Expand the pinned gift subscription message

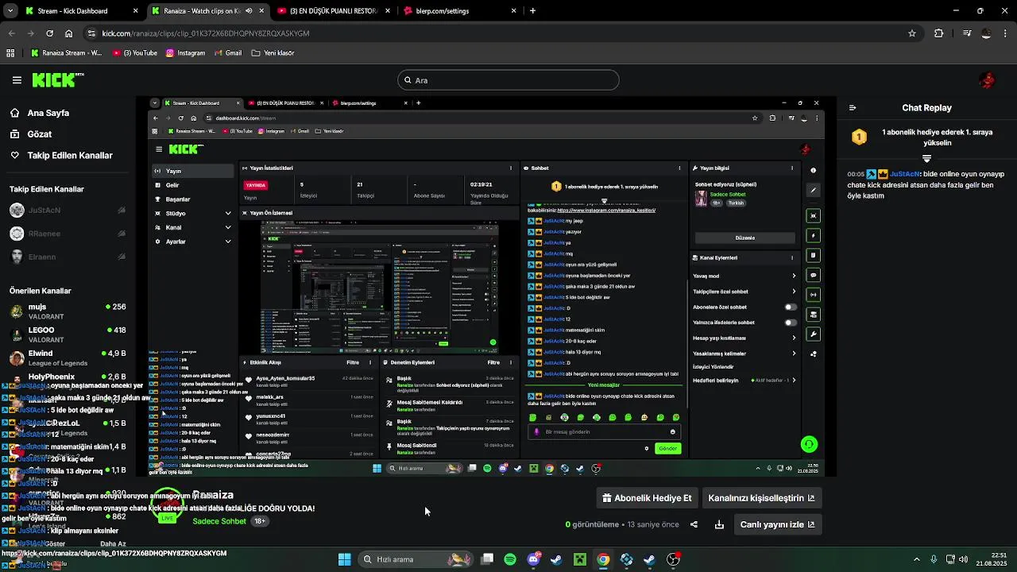[x=926, y=159]
